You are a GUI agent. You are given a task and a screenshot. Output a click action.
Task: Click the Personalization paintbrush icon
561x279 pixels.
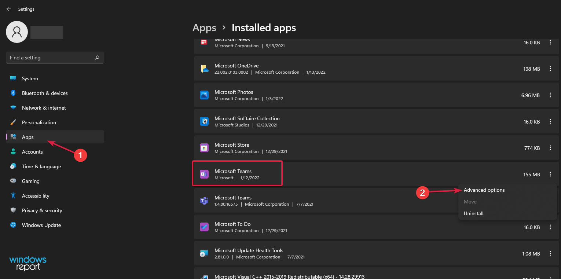[x=13, y=122]
